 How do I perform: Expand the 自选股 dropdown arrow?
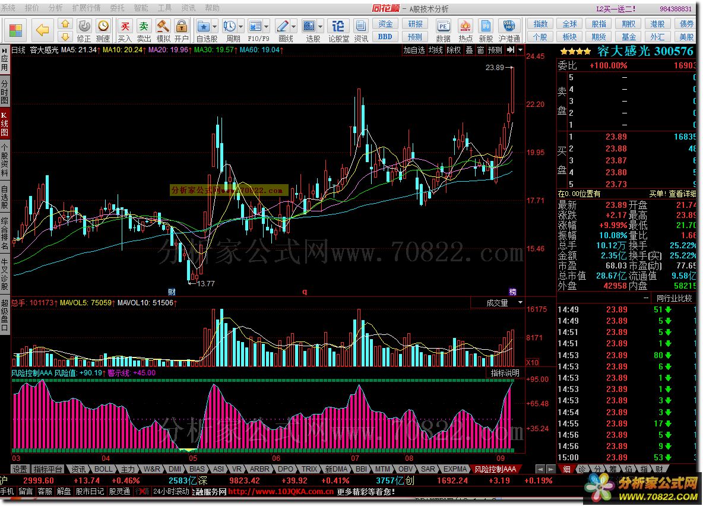[x=214, y=27]
